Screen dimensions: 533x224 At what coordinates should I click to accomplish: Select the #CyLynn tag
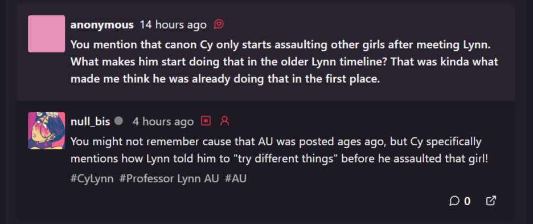pyautogui.click(x=92, y=178)
